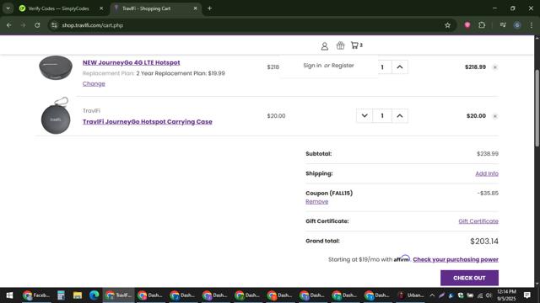Image resolution: width=540 pixels, height=303 pixels.
Task: View site information icon in address bar
Action: pos(54,25)
